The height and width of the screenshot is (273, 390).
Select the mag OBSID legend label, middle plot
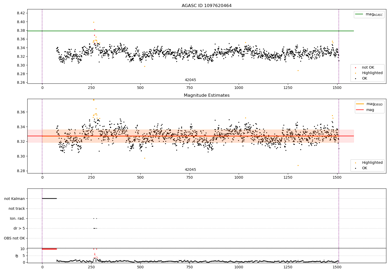pos(374,104)
